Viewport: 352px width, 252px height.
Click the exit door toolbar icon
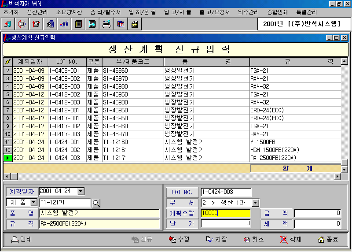(x=8, y=24)
